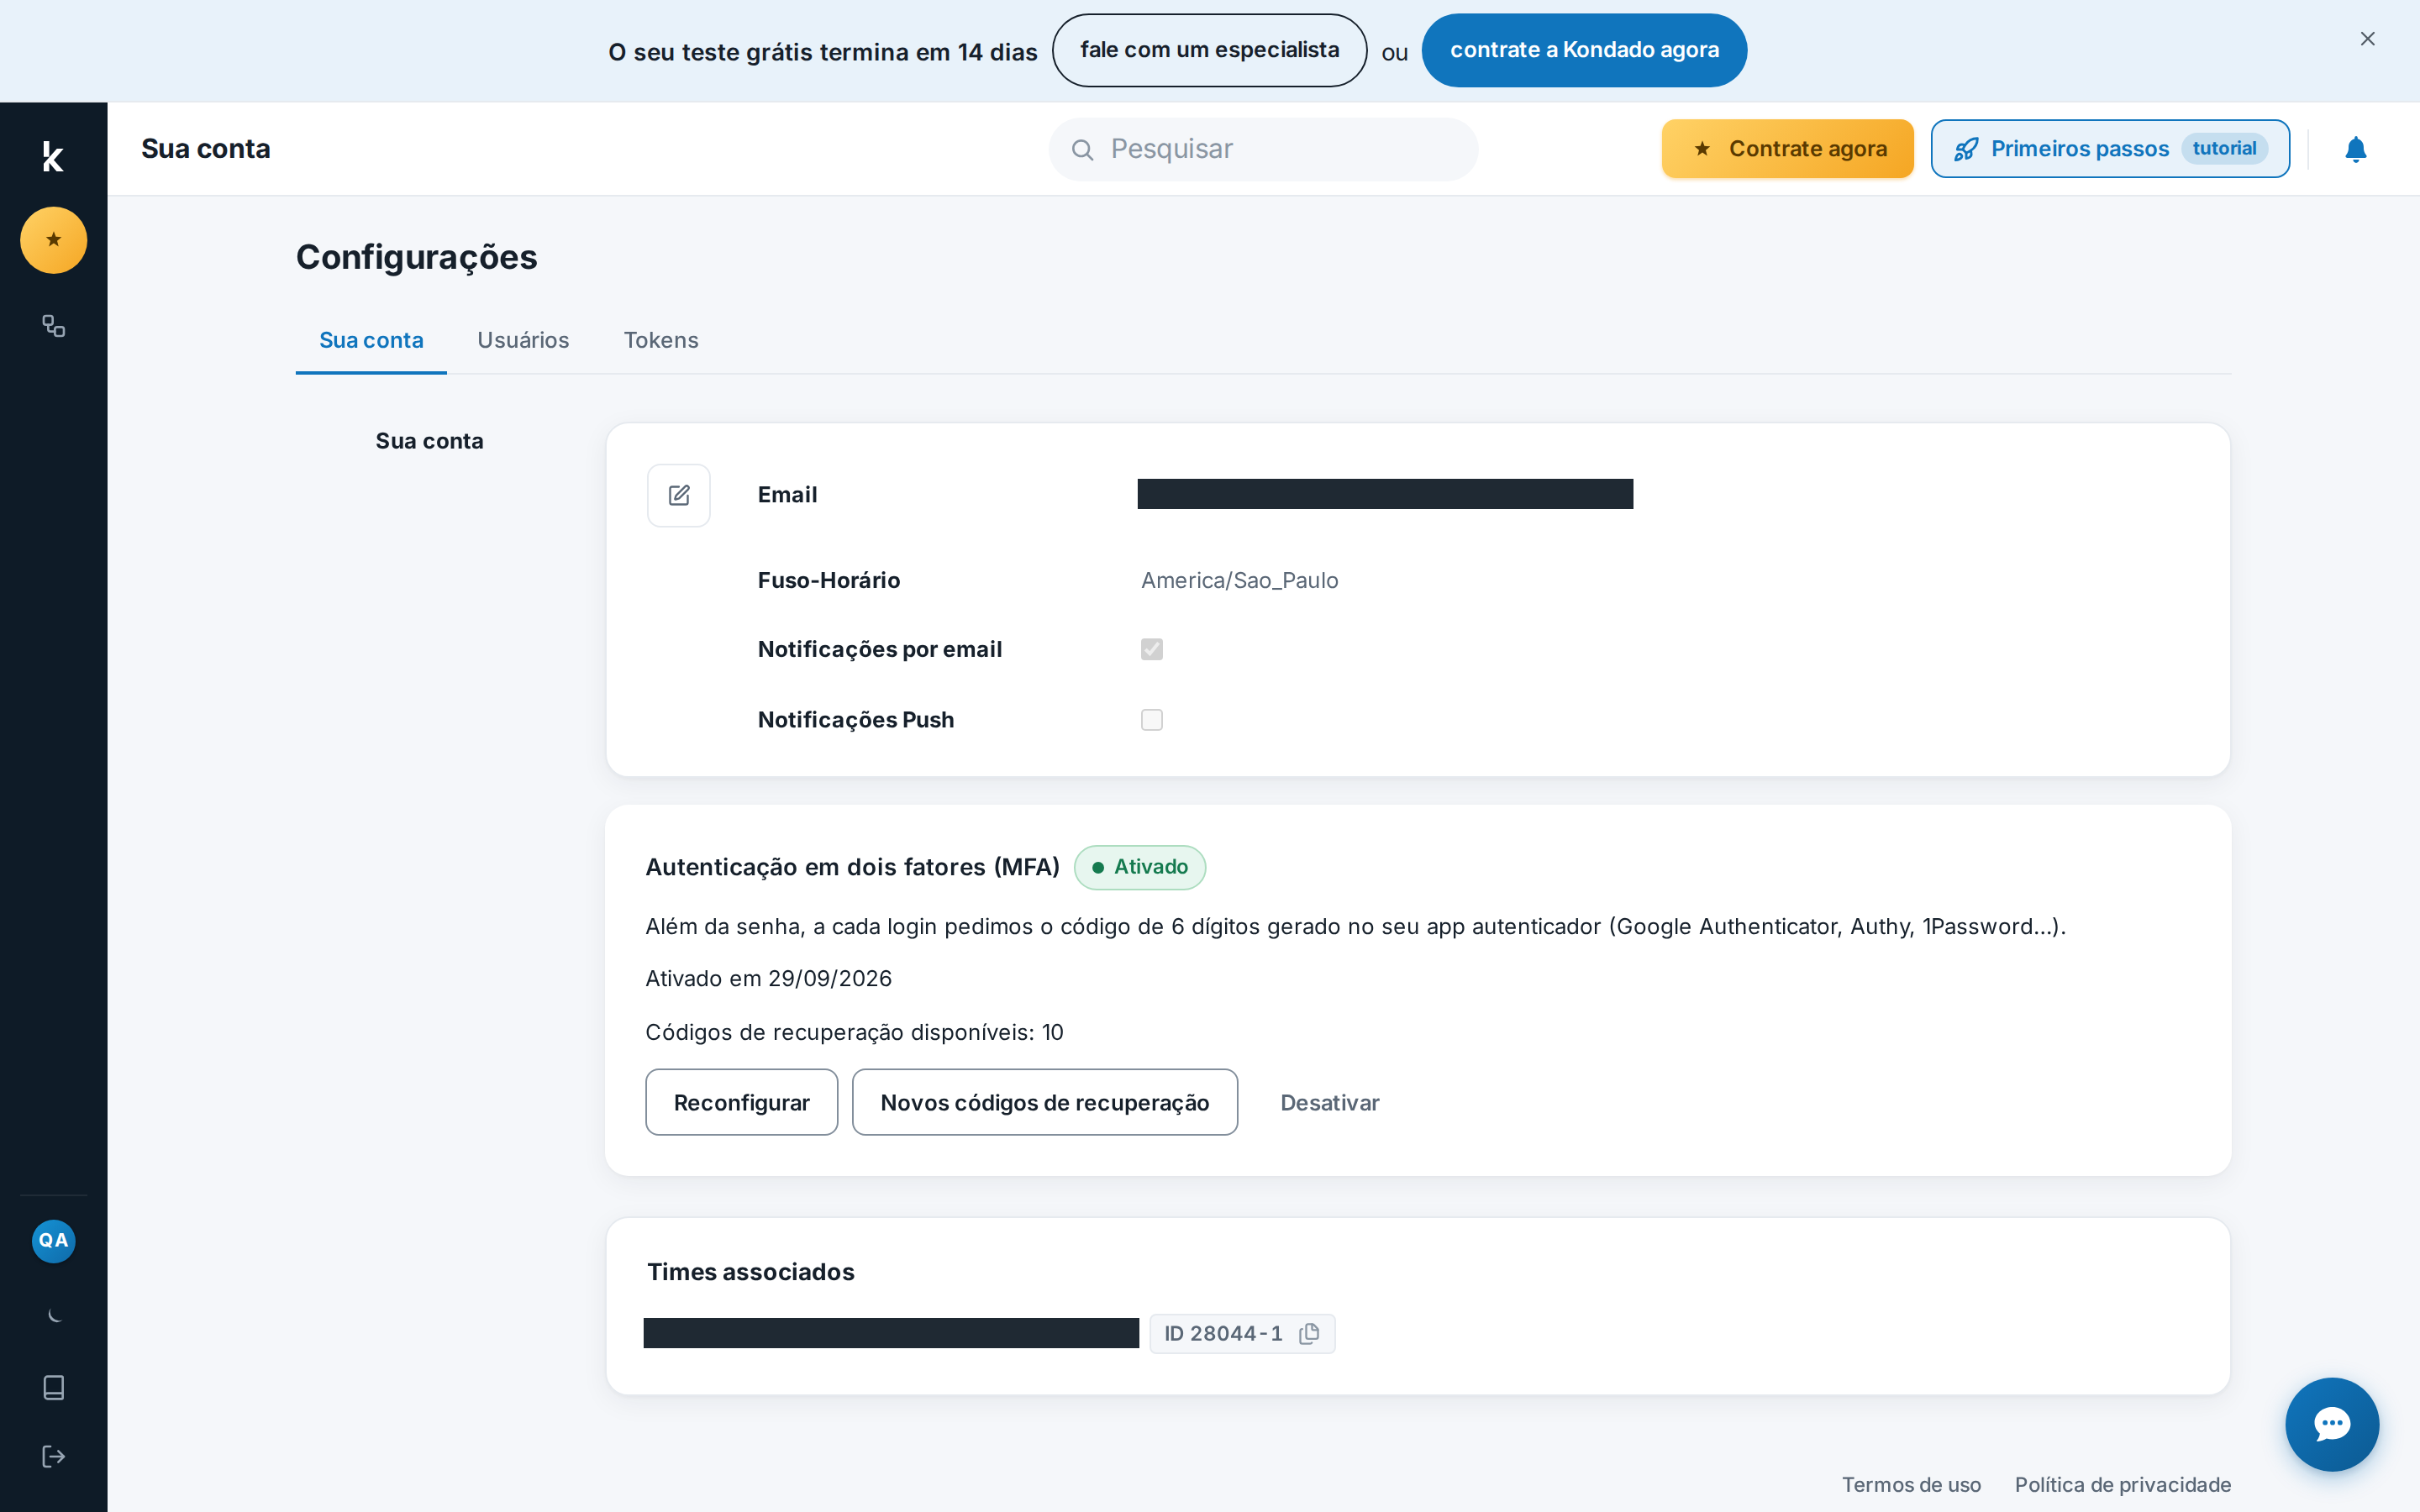Click the Ativado status badge
Screen dimensions: 2420x1512
pos(1139,867)
